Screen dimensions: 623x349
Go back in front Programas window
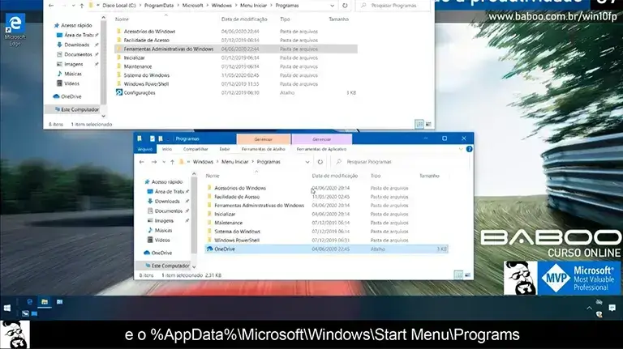point(142,162)
